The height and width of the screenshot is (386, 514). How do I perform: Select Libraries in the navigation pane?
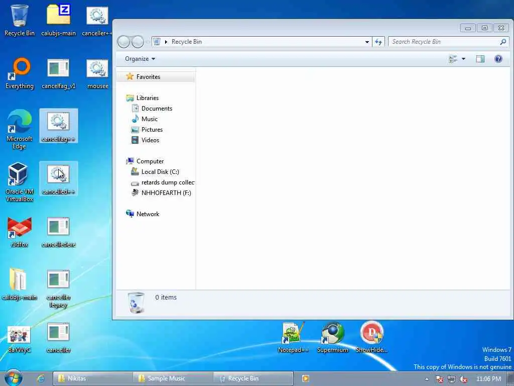coord(148,98)
